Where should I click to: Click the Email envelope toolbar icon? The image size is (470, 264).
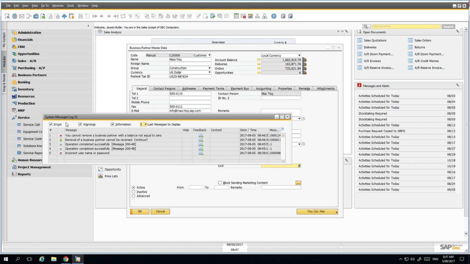[x=22, y=16]
